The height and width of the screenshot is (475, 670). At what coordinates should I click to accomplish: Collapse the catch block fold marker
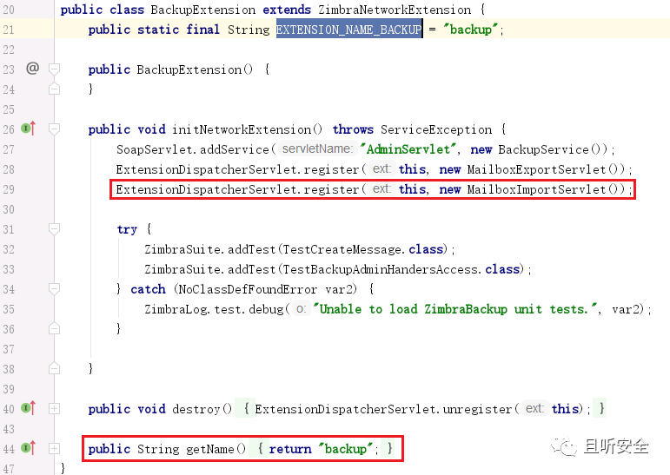pos(54,289)
